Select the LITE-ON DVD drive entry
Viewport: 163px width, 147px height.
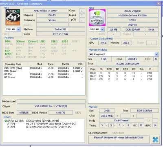40,127
